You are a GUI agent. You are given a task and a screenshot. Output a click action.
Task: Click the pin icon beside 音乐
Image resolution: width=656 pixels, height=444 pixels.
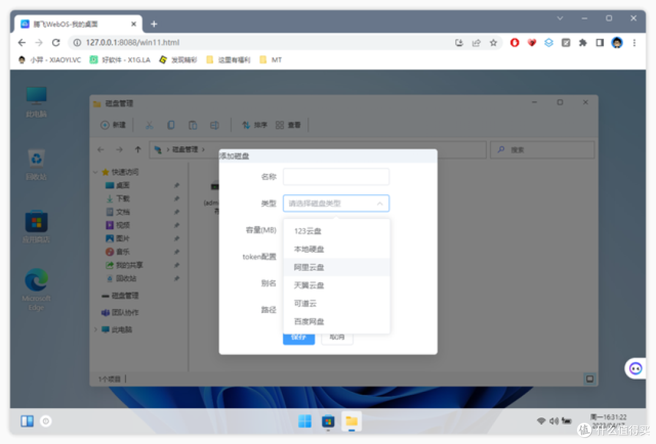click(177, 252)
